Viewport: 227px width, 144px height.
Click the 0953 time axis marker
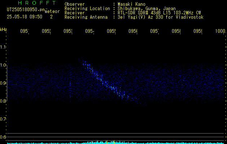point(68,31)
